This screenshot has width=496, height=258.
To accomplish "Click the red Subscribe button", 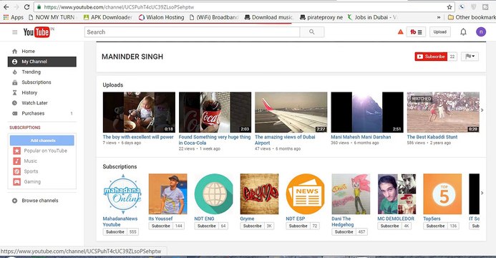I will 431,57.
